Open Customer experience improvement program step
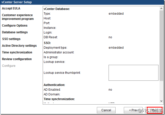 point(18,17)
